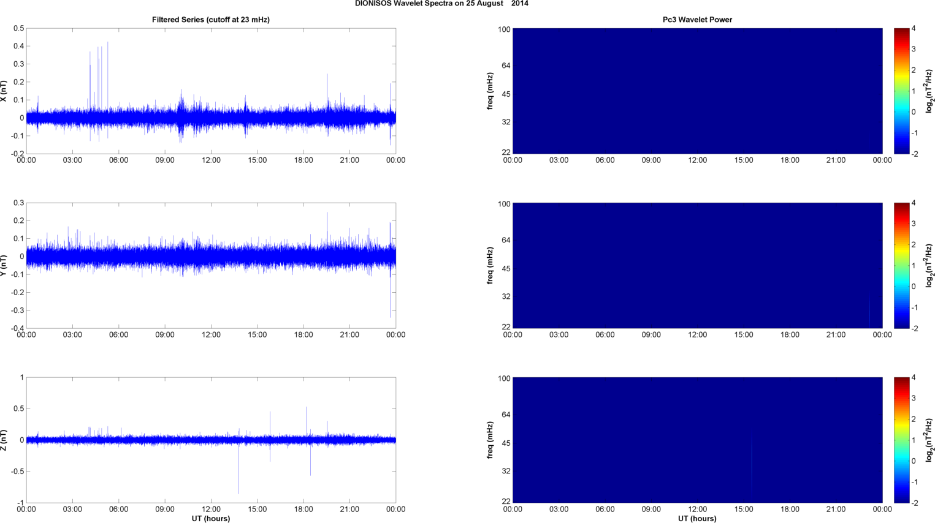Image resolution: width=935 pixels, height=523 pixels.
Task: Click the '0.4' tick on X plot axis
Action: tap(18, 46)
